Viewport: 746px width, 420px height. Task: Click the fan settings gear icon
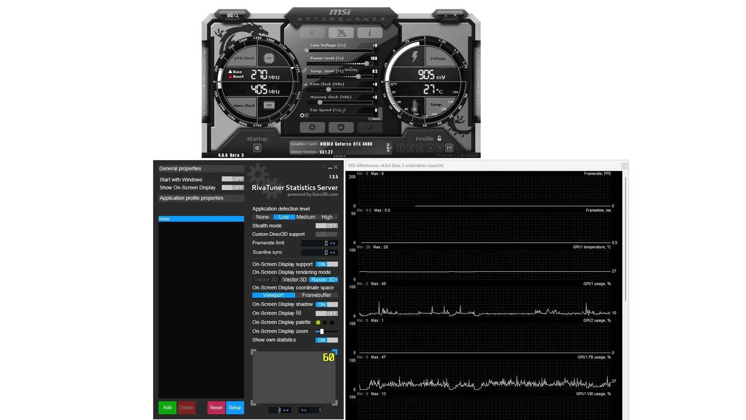(x=302, y=115)
